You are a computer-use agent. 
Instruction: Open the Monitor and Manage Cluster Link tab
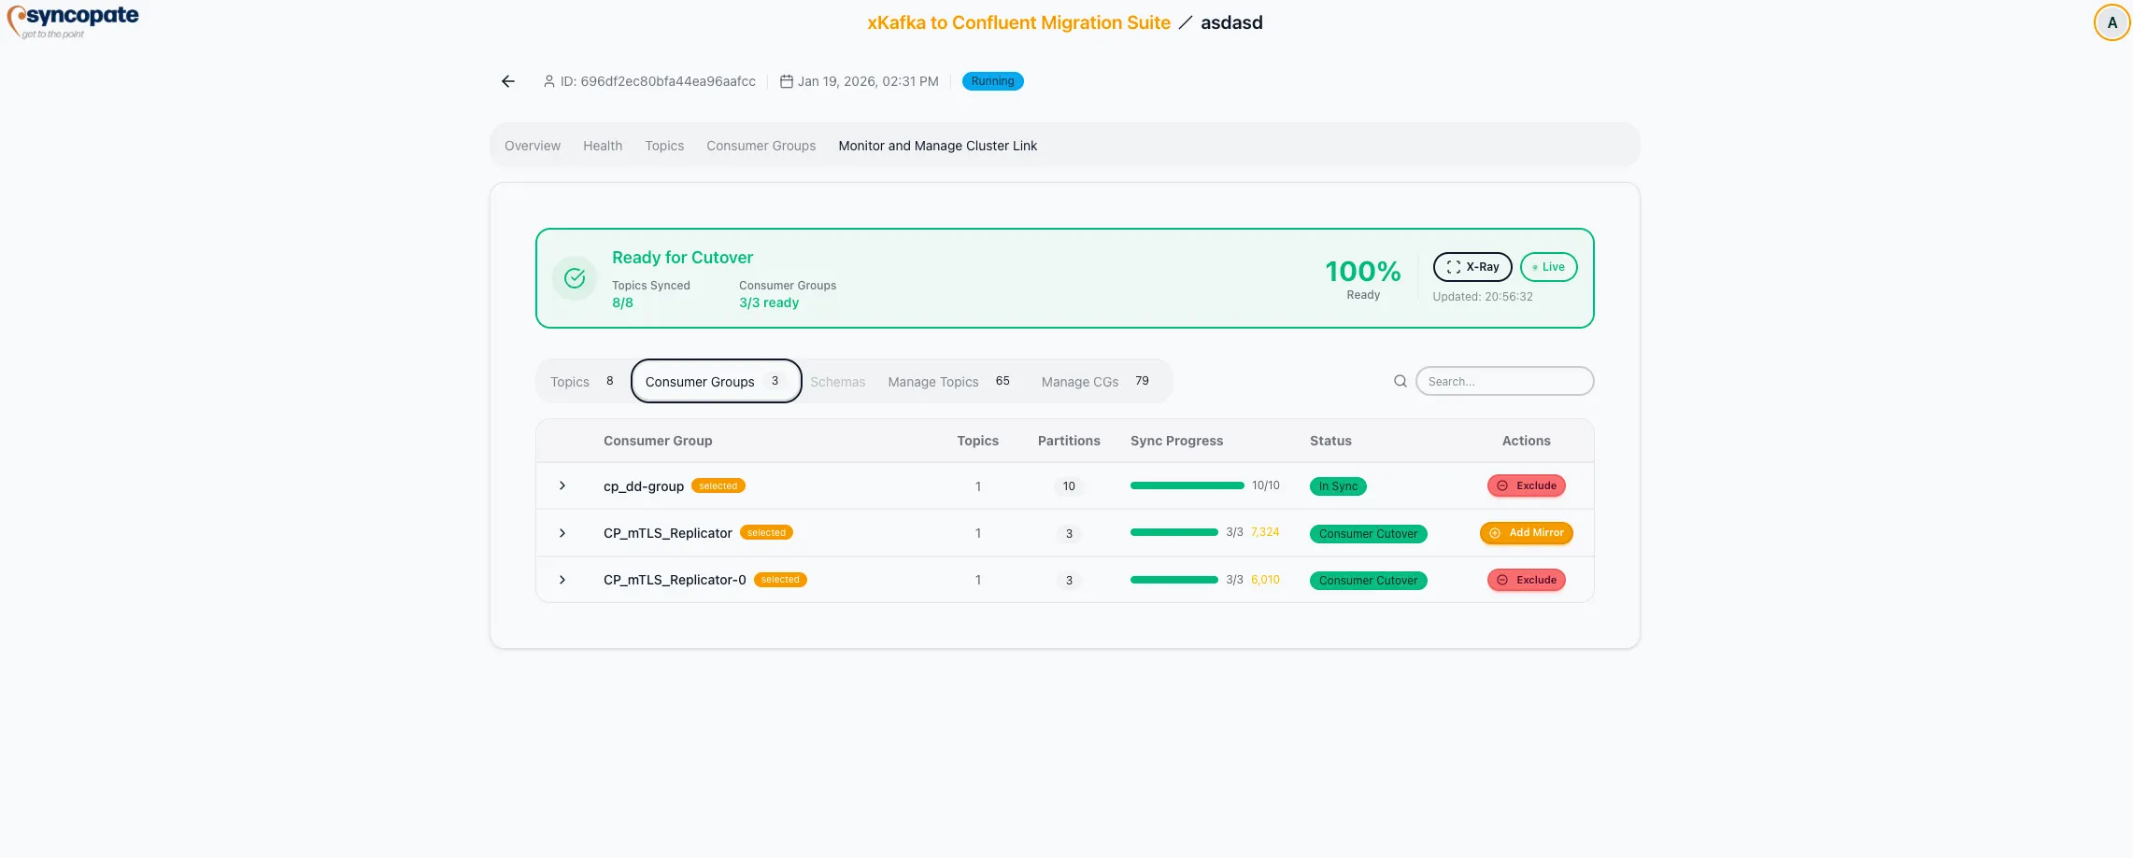pyautogui.click(x=938, y=146)
